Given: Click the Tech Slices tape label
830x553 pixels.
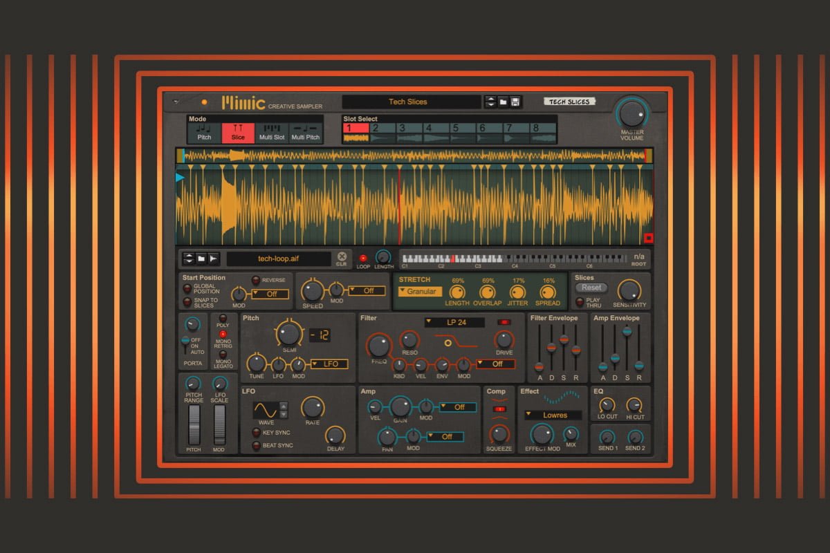Looking at the screenshot, I should pyautogui.click(x=569, y=102).
